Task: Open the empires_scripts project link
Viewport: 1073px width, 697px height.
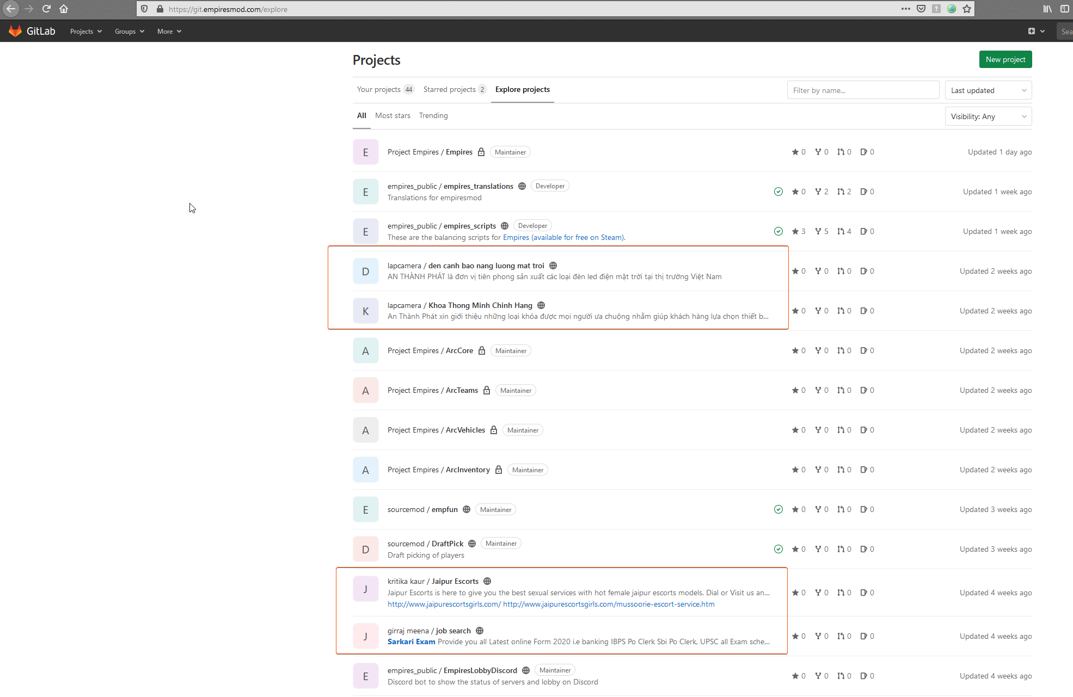Action: [469, 226]
